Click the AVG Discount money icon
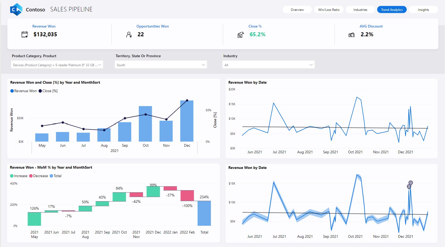 pyautogui.click(x=352, y=35)
